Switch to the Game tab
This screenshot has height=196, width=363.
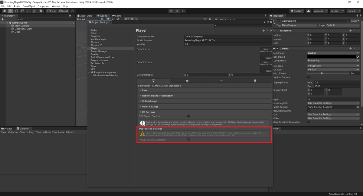point(116,16)
